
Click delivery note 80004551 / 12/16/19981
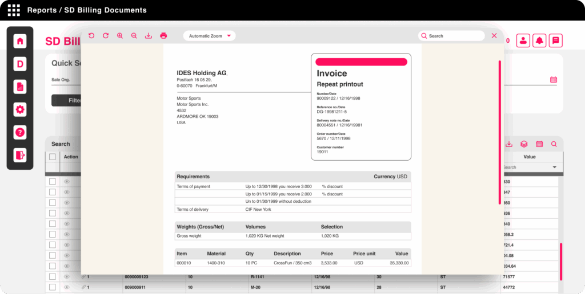tap(339, 125)
